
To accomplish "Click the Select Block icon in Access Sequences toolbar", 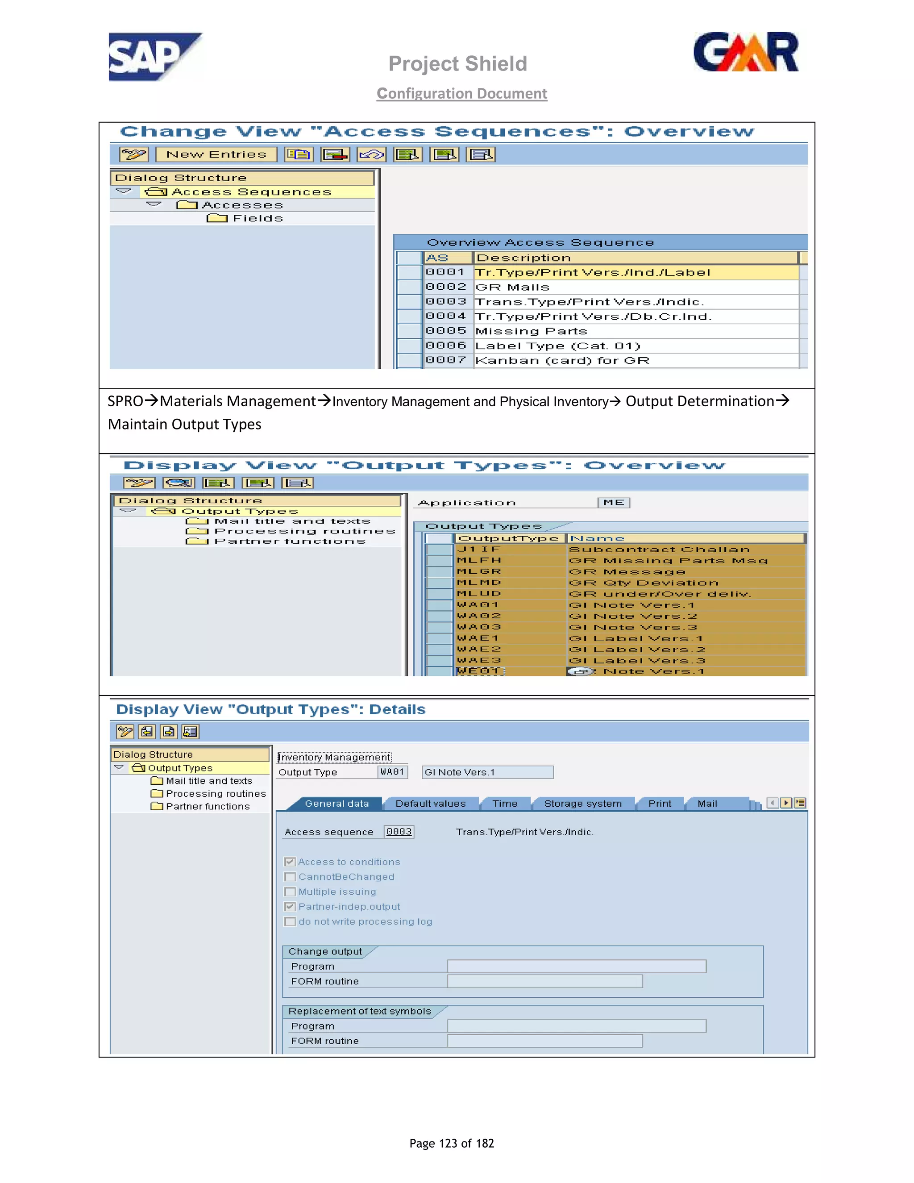I will tap(445, 154).
